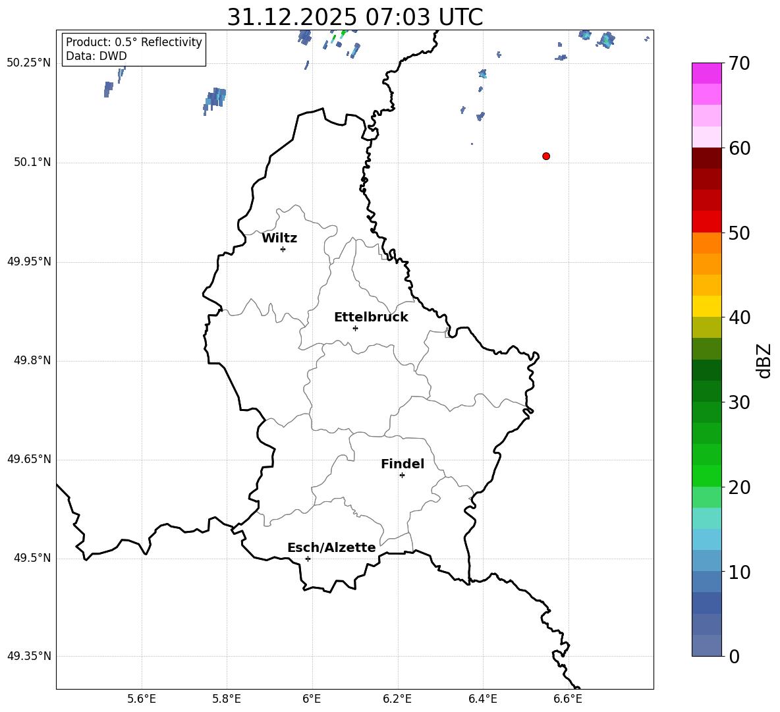Pick the magenta swatch just below 70 dBZ
The width and height of the screenshot is (780, 712).
[x=707, y=73]
